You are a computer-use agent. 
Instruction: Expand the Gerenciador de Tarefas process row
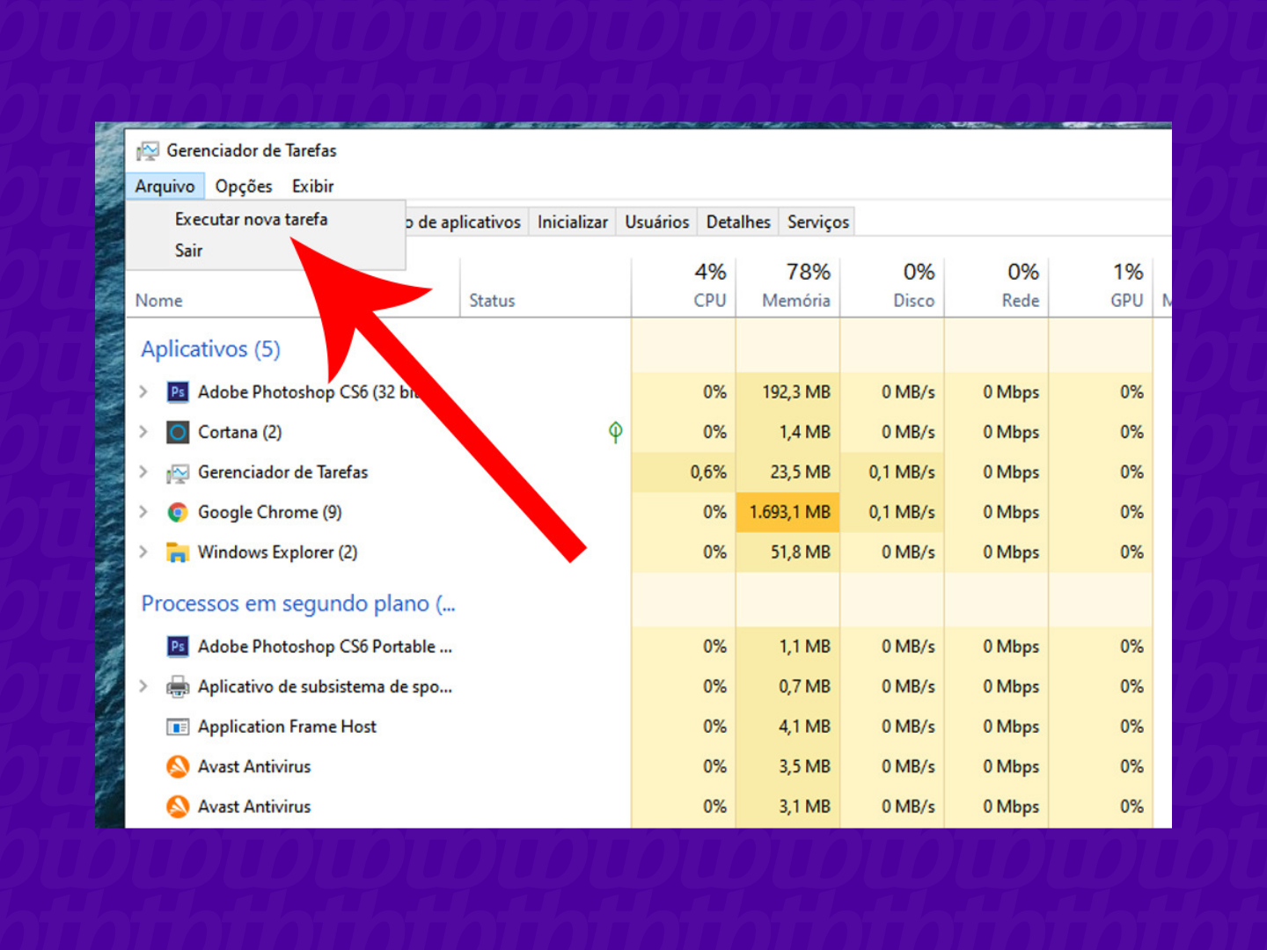[x=143, y=471]
